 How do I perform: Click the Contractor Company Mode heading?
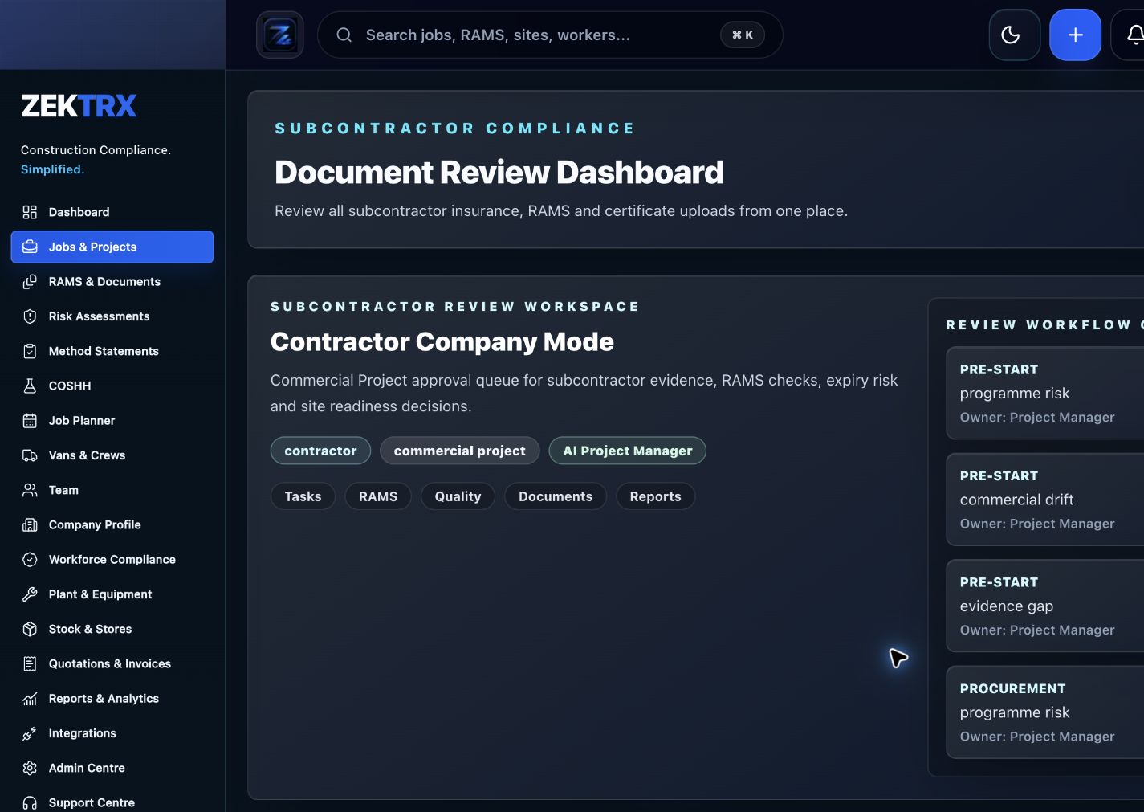pos(442,342)
